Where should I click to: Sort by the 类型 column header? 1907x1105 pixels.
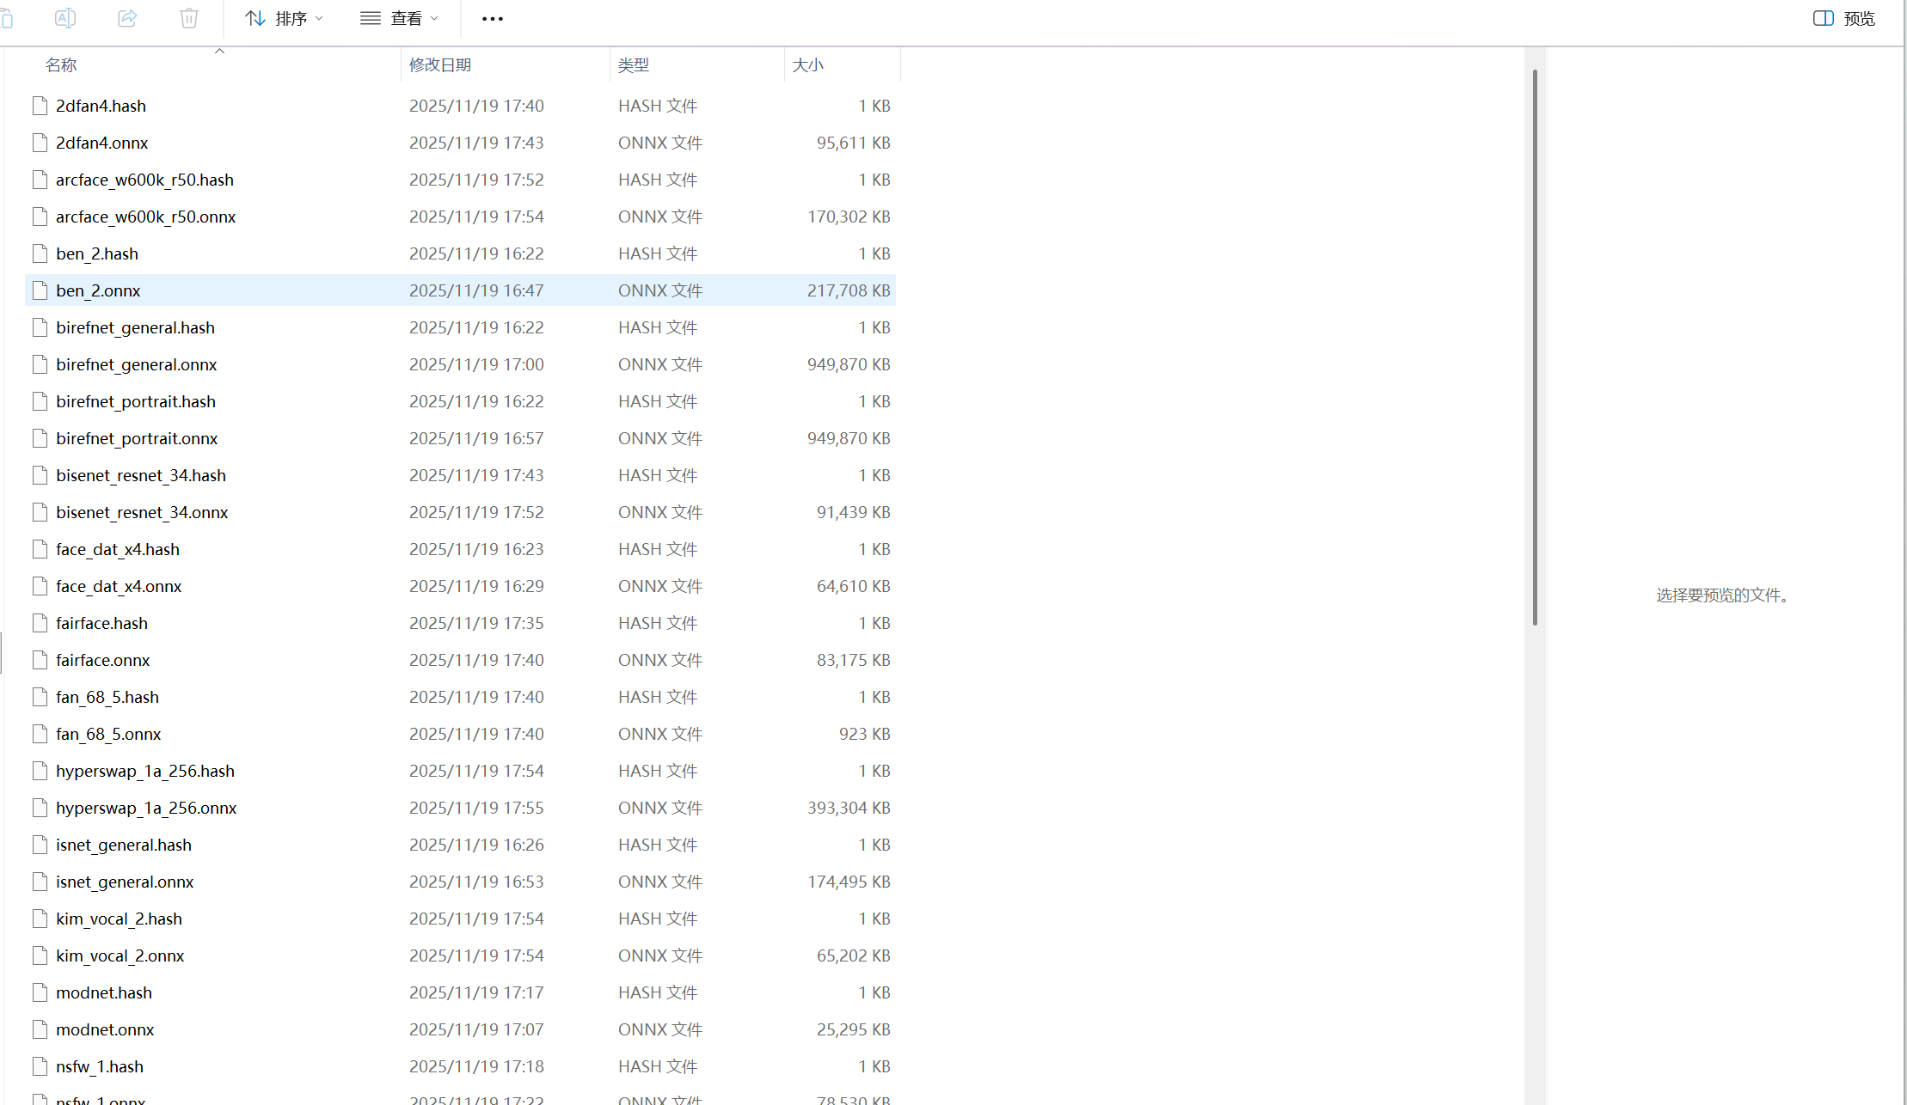pos(634,65)
